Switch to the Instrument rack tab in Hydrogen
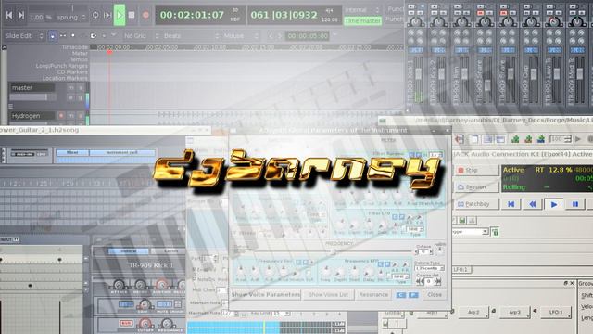This screenshot has width=593, height=334. click(x=121, y=152)
